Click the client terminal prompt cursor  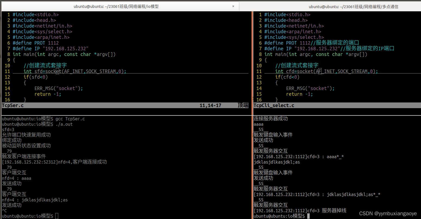point(308,216)
